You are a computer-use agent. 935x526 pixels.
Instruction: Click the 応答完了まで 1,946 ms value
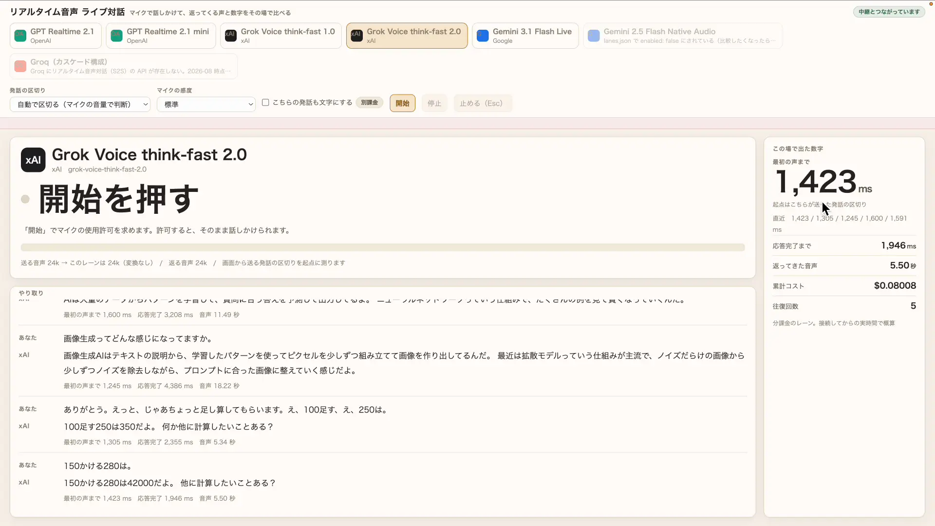coord(898,245)
